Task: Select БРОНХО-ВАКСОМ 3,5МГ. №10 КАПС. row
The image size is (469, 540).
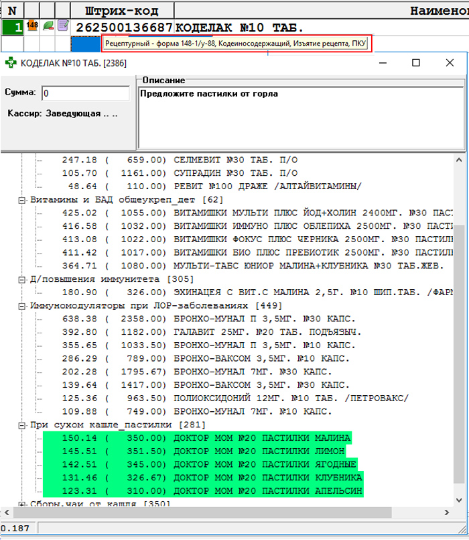Action: click(206, 359)
